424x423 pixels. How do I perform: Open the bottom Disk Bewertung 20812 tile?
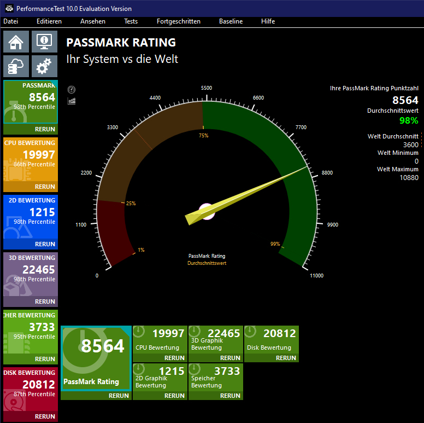click(272, 340)
